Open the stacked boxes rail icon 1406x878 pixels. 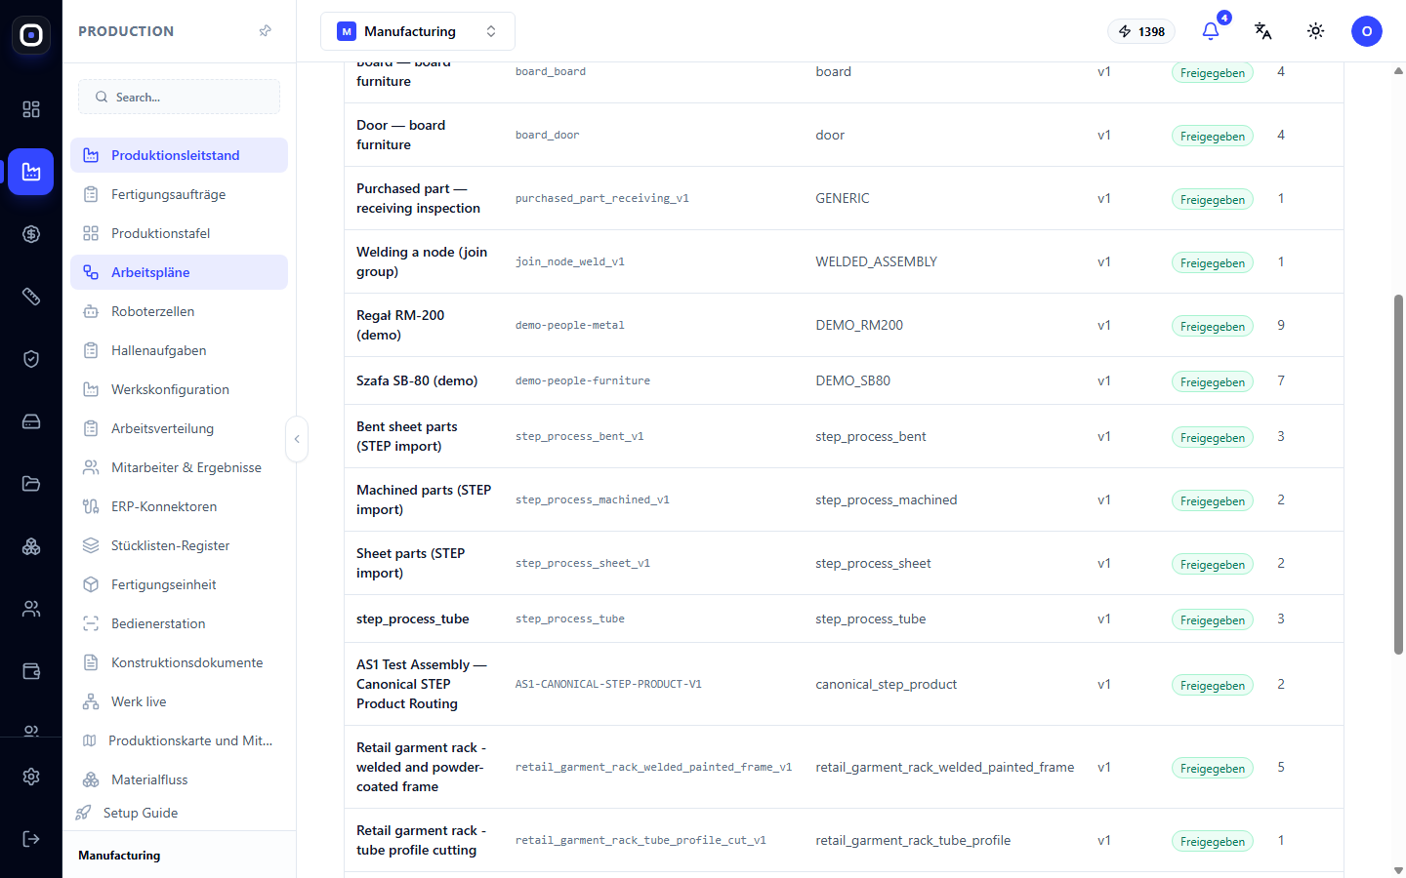31,546
